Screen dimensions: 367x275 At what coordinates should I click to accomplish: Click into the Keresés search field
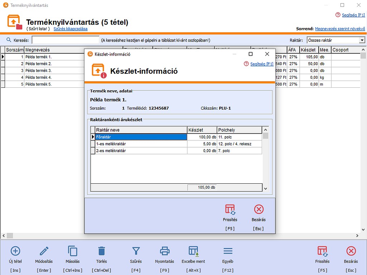(x=66, y=40)
